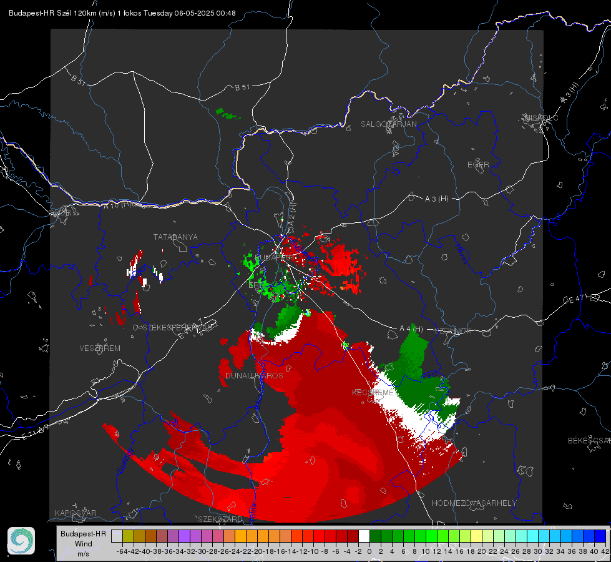Viewport: 611px width, 562px height.
Task: Click the 42 value on the legend scale
Action: pos(605,551)
